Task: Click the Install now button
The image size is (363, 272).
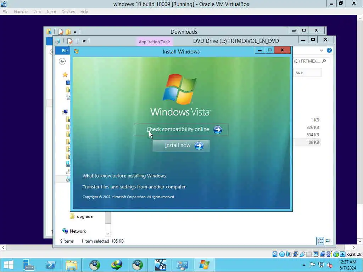Action: pyautogui.click(x=181, y=146)
